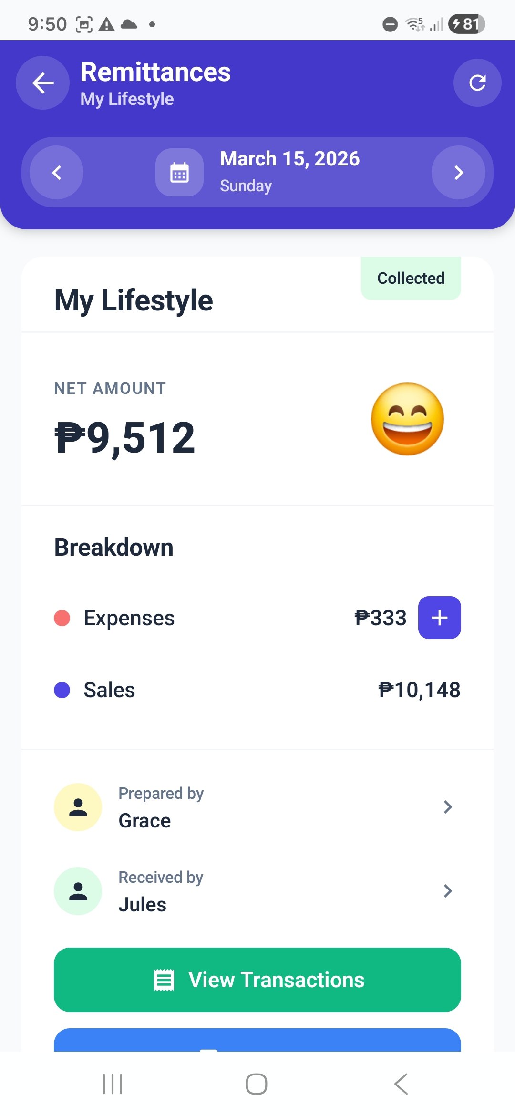515x1116 pixels.
Task: Open the calendar date picker icon
Action: (x=179, y=172)
